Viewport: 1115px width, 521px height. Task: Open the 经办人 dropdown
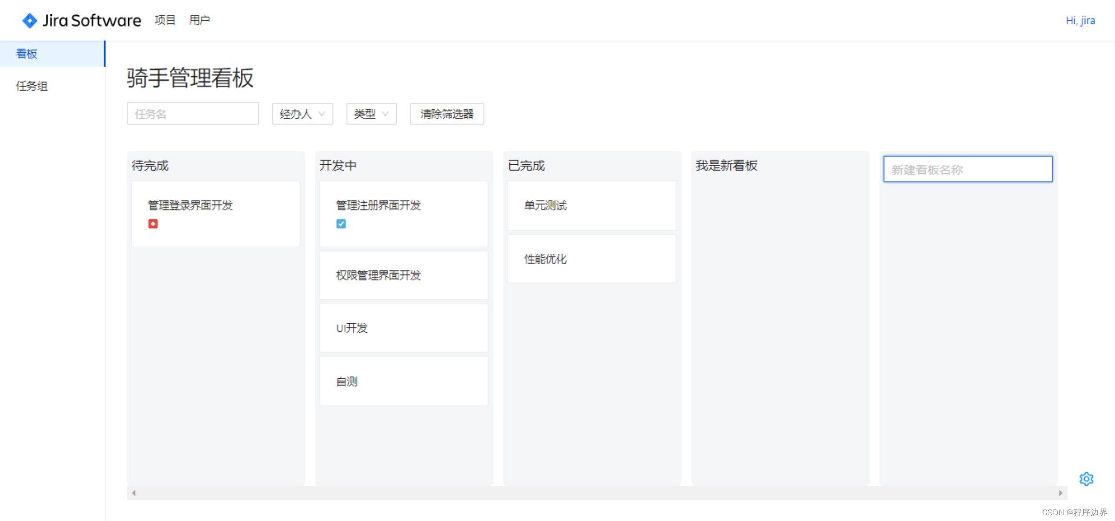pyautogui.click(x=303, y=114)
